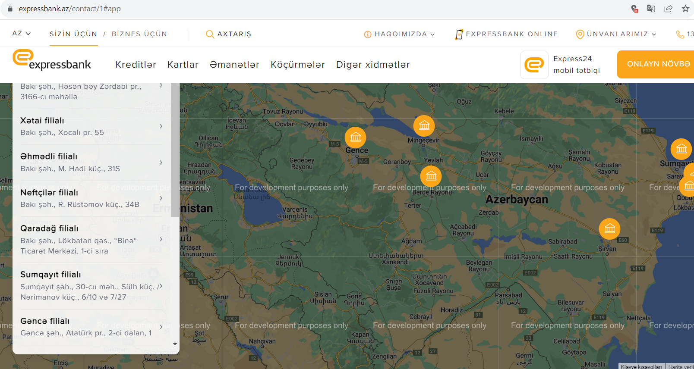
Task: Click the Berde Rayonu branch map marker
Action: coord(431,176)
